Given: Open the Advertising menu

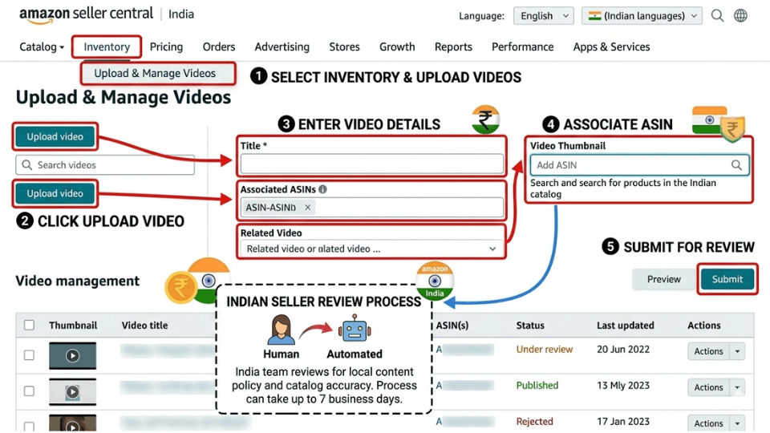Looking at the screenshot, I should pos(282,47).
